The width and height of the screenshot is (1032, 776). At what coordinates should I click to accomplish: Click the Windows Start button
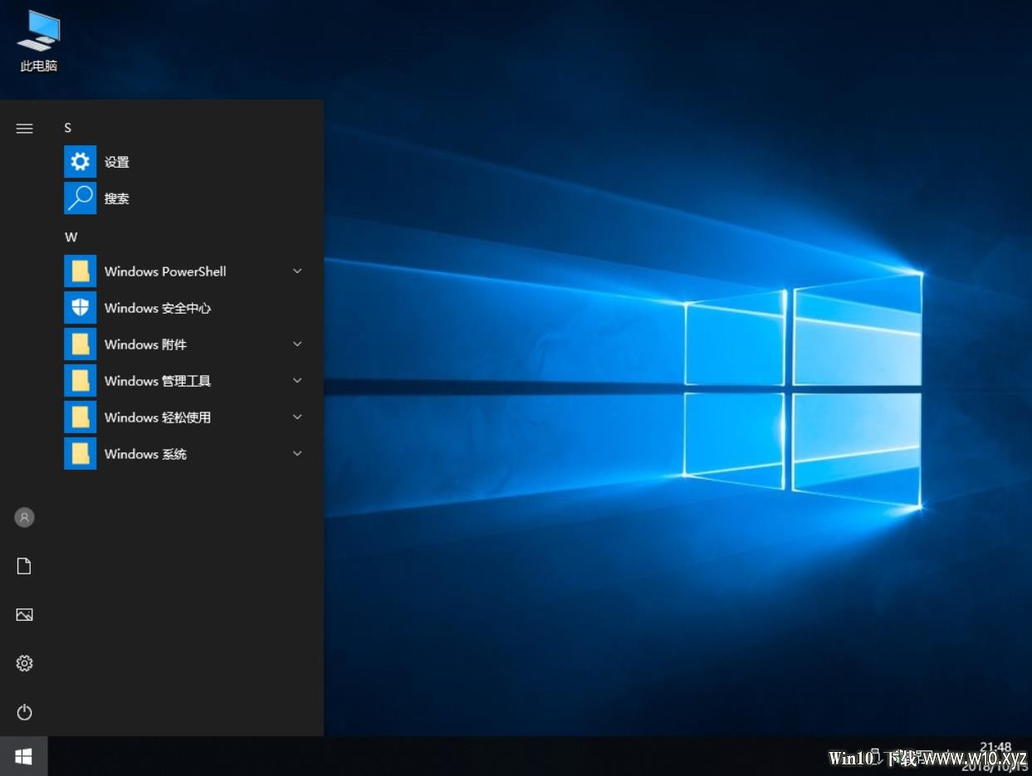23,756
